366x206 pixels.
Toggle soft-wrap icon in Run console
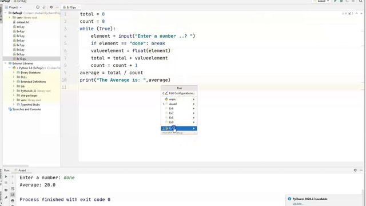[x=13, y=189]
